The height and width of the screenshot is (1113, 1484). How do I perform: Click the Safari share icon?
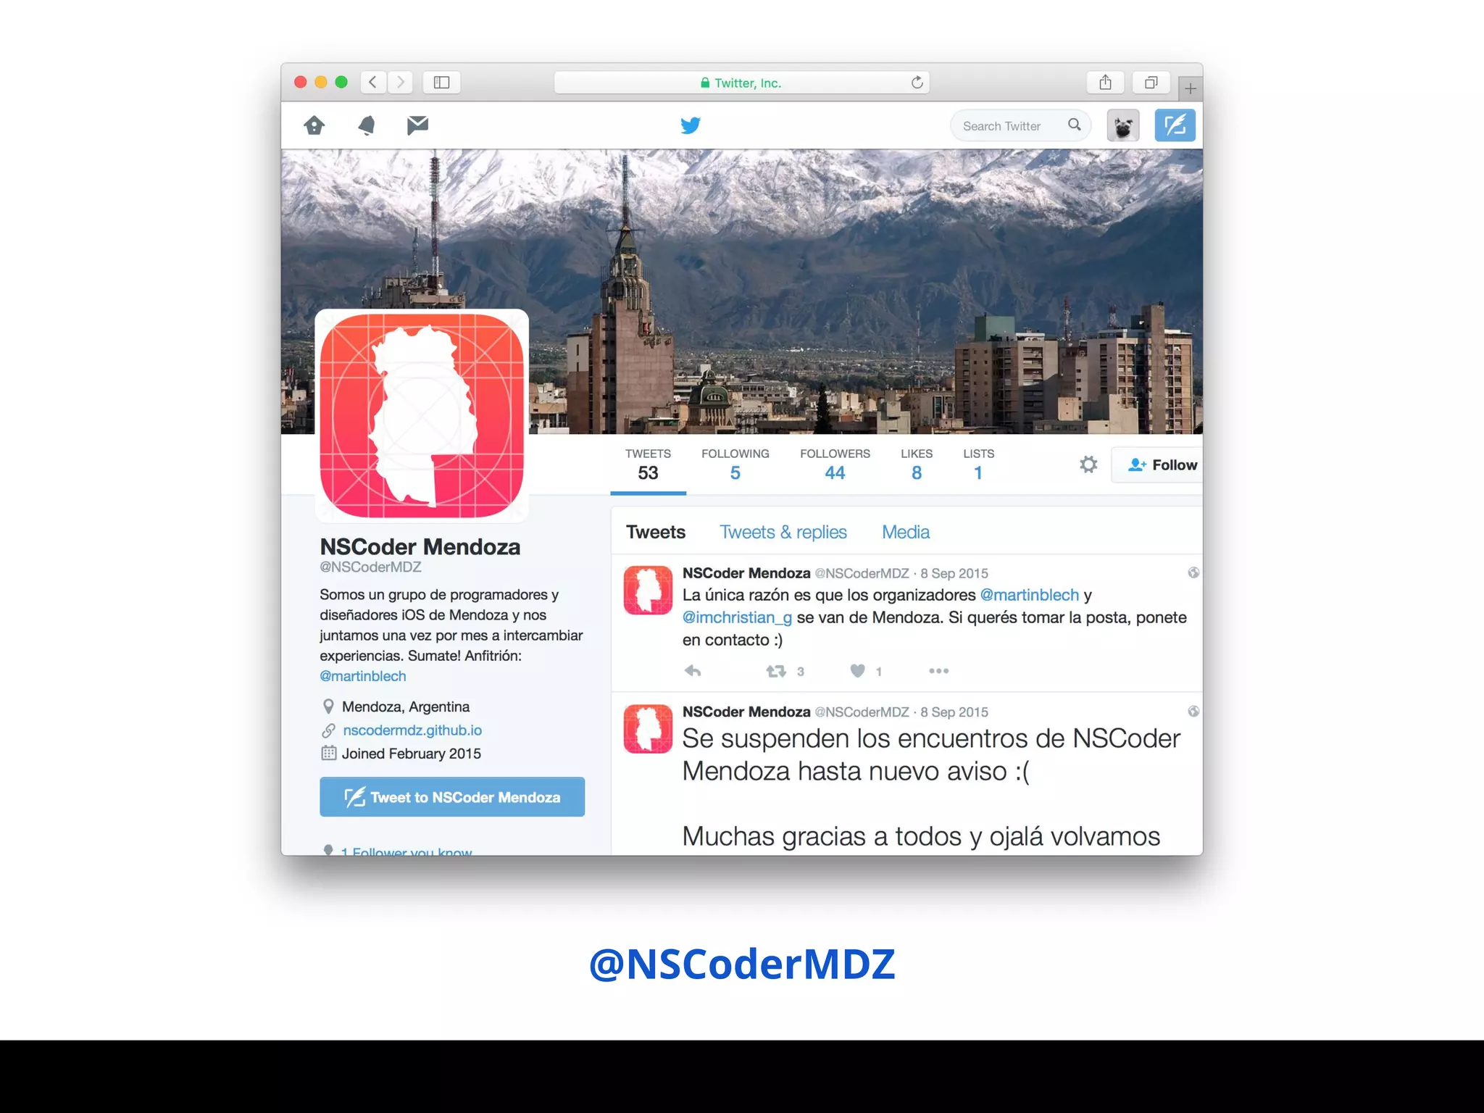point(1104,83)
